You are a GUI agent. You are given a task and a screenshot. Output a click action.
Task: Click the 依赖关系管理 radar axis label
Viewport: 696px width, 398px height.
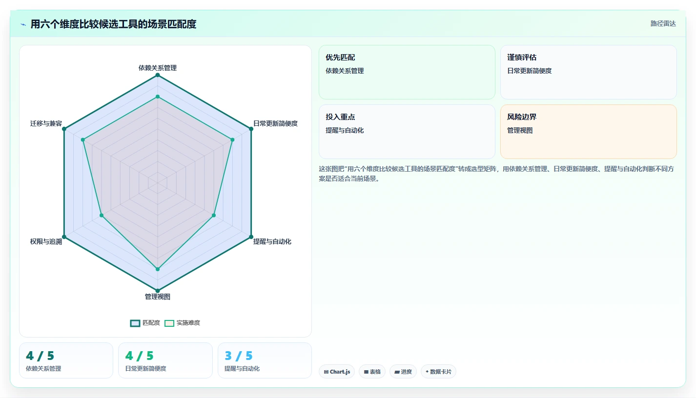click(158, 68)
